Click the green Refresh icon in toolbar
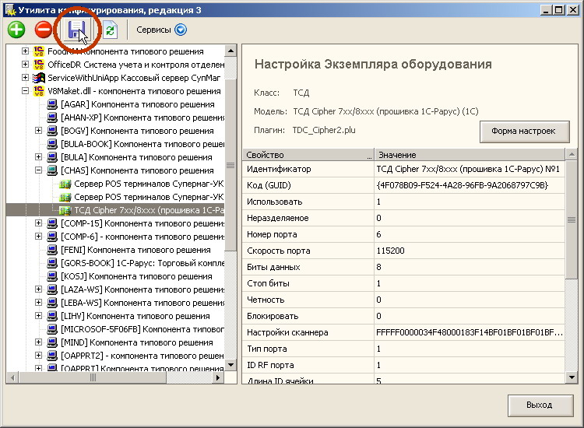584x428 pixels. 109,30
